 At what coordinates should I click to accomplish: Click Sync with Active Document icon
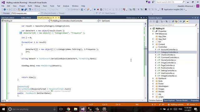click(167, 21)
